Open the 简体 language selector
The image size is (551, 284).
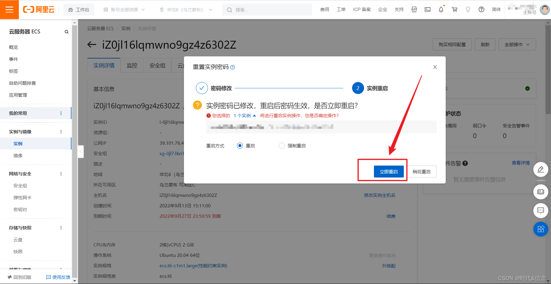496,10
